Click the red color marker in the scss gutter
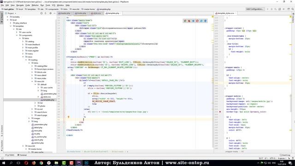Screen dimensions: 295x166 [220, 112]
